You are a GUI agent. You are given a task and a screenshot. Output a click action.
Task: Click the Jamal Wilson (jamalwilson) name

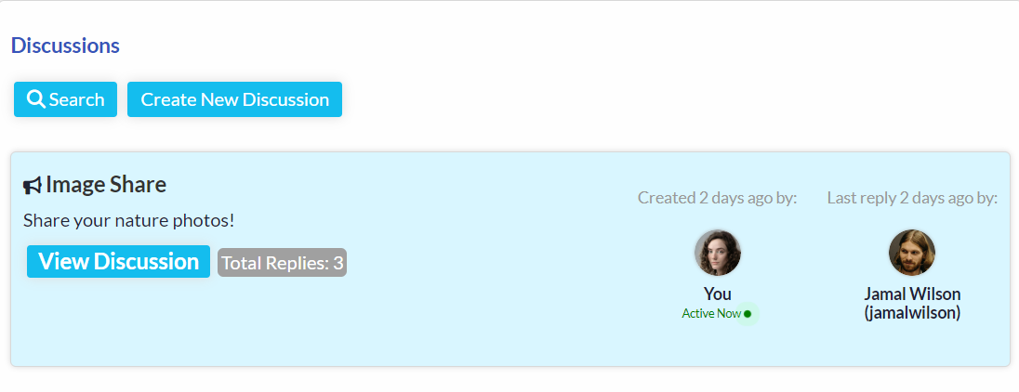pyautogui.click(x=912, y=303)
